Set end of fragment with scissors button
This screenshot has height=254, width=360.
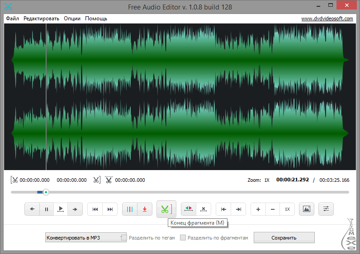(x=166, y=209)
